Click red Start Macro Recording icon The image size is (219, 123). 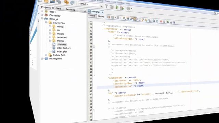[x=161, y=21]
